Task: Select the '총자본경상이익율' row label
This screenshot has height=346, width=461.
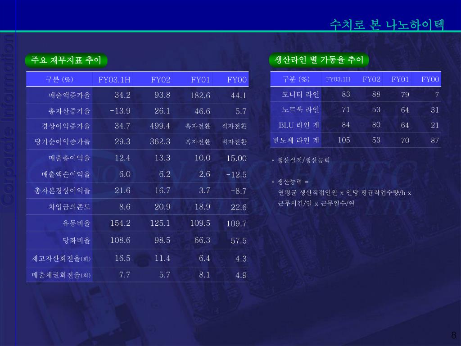Action: tap(62, 191)
